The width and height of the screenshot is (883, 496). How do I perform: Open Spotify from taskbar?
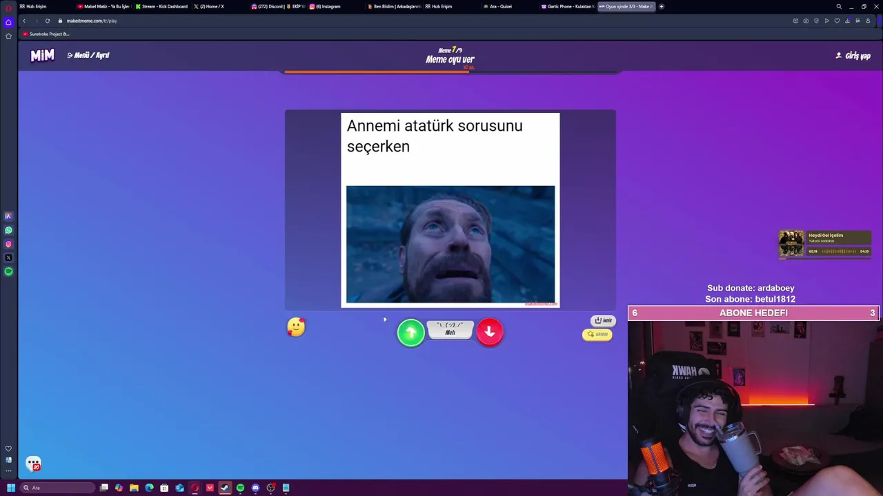point(240,488)
